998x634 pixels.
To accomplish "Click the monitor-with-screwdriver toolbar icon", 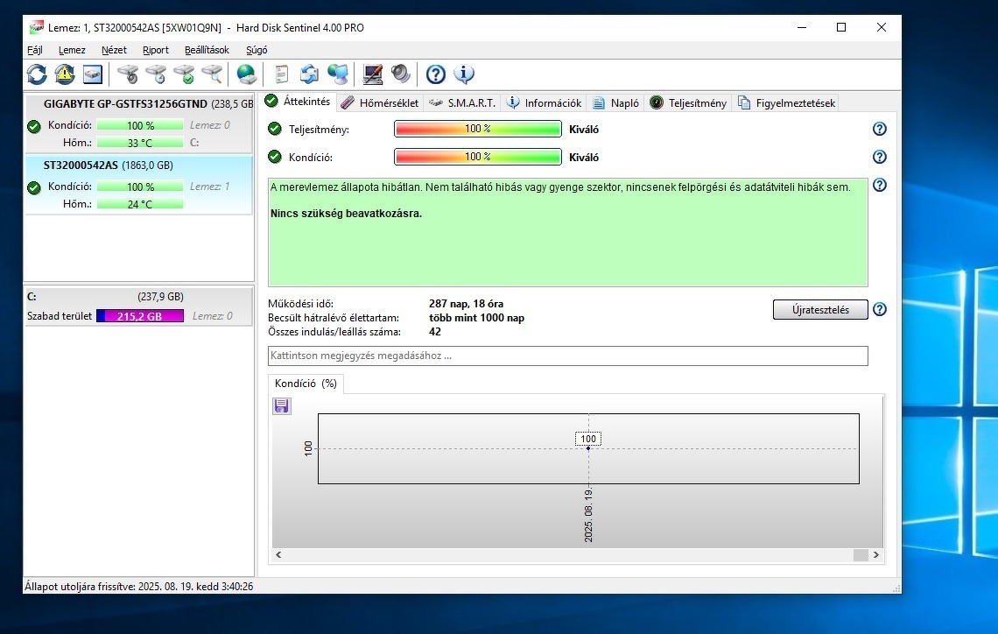I will [373, 74].
